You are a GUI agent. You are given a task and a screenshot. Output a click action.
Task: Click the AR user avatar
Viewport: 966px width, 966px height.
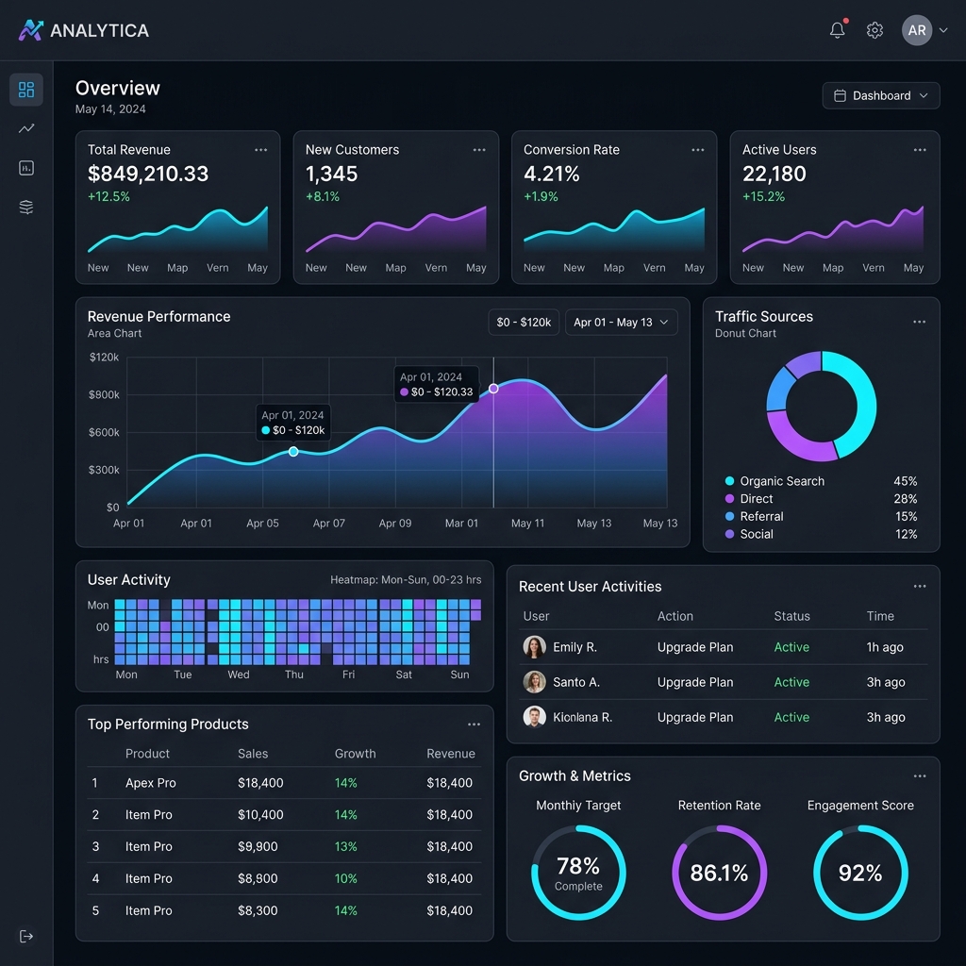[x=917, y=30]
